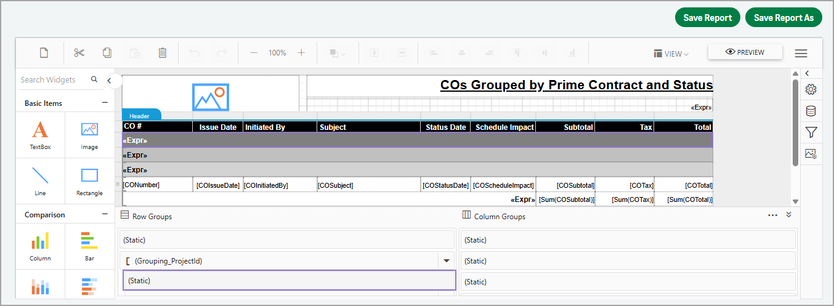Click the Copy icon in toolbar
The width and height of the screenshot is (834, 306).
pyautogui.click(x=107, y=53)
